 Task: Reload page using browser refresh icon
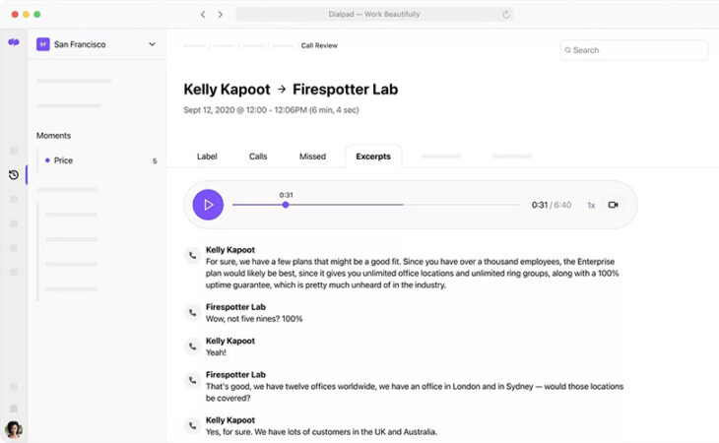[506, 15]
